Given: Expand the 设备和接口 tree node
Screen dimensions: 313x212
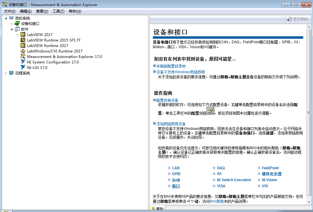Looking at the screenshot, I should 12,24.
